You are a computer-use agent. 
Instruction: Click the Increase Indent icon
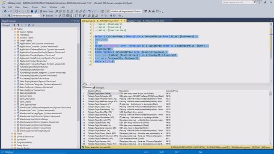click(x=114, y=15)
